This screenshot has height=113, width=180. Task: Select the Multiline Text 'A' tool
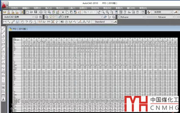coord(3,100)
